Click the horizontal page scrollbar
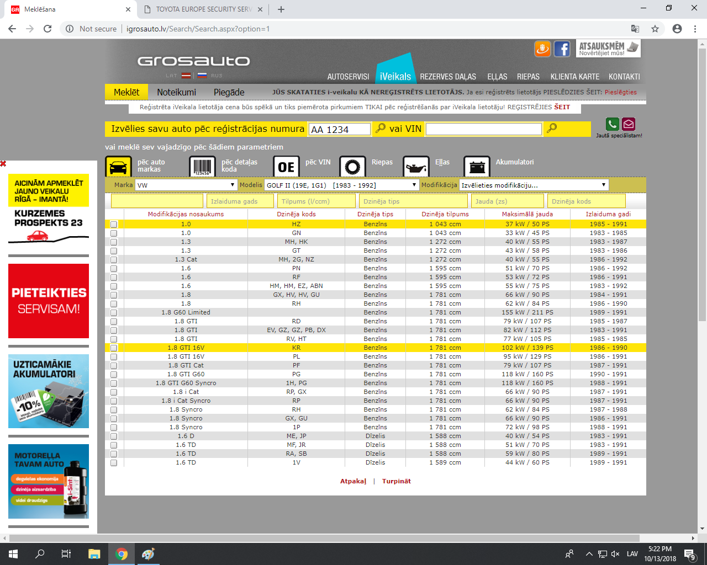 (324, 538)
